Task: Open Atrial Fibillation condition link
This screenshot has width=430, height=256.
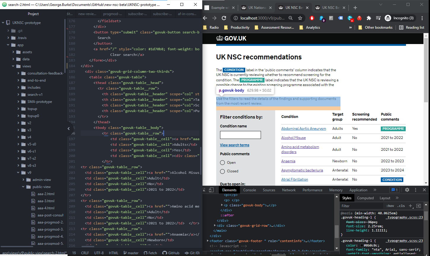Action: tap(295, 179)
